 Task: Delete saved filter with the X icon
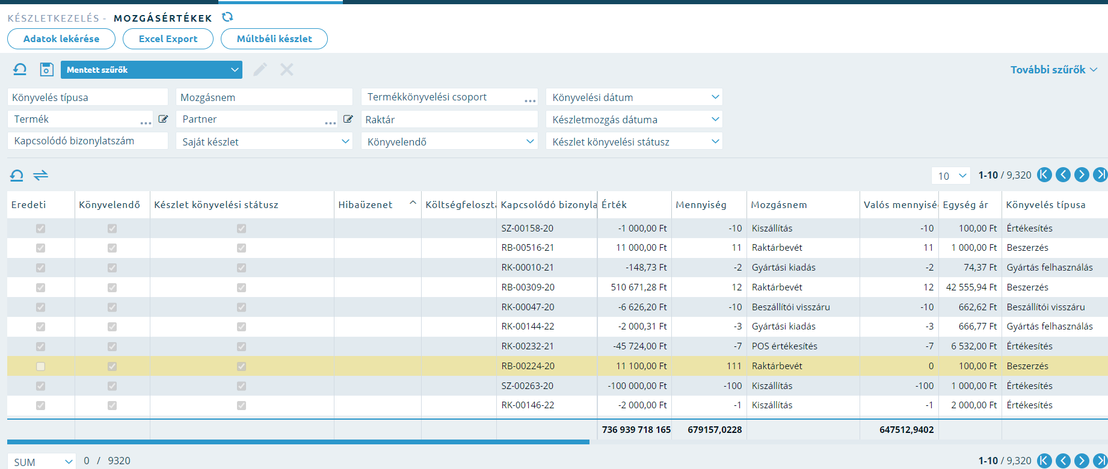[287, 70]
